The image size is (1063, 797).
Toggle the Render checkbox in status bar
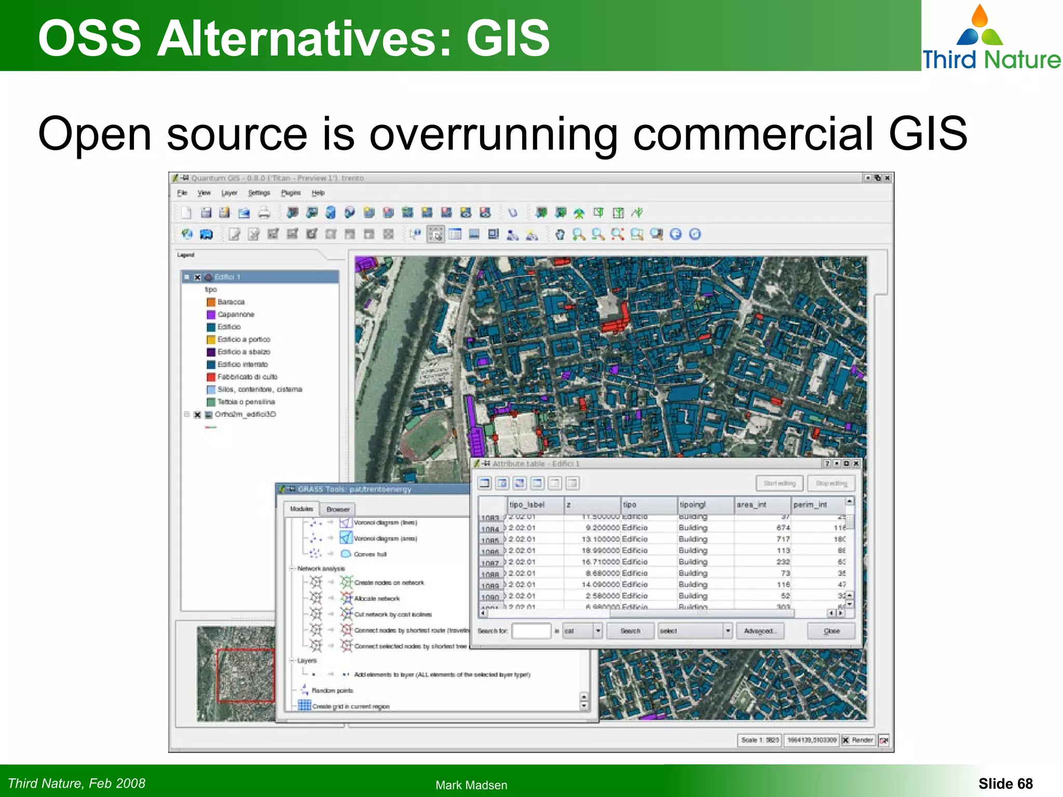tap(846, 740)
